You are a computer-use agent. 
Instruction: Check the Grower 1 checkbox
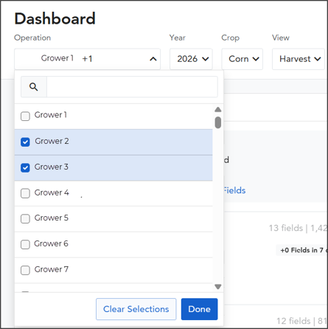pos(25,116)
